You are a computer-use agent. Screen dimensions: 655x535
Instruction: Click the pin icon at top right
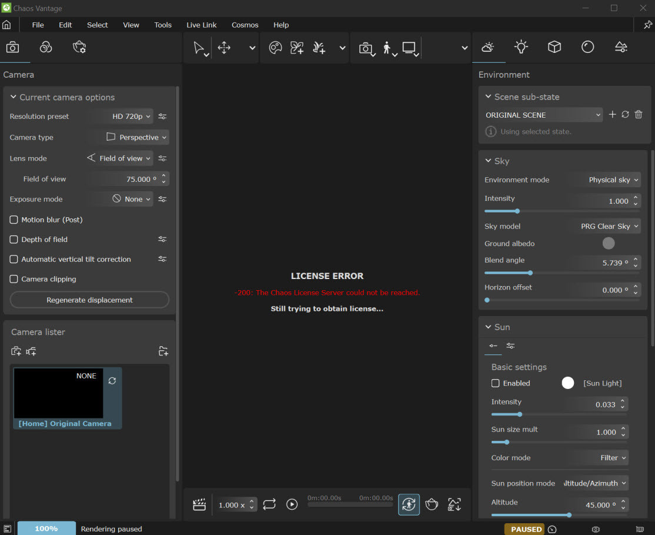(647, 25)
